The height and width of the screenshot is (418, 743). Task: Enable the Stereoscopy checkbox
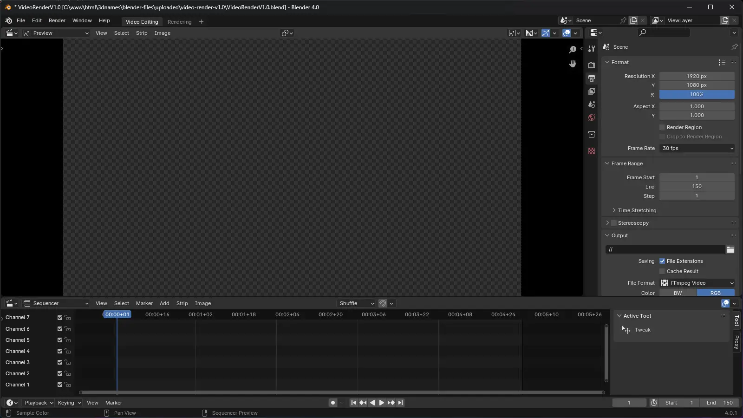tap(614, 223)
